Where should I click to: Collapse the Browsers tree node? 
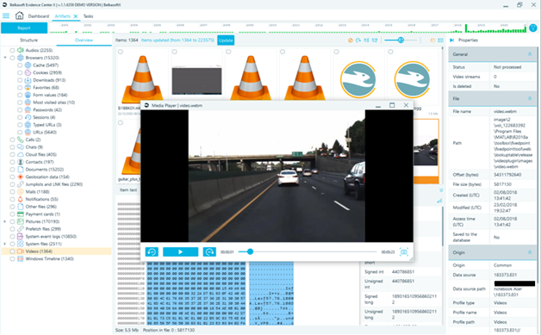[x=5, y=58]
